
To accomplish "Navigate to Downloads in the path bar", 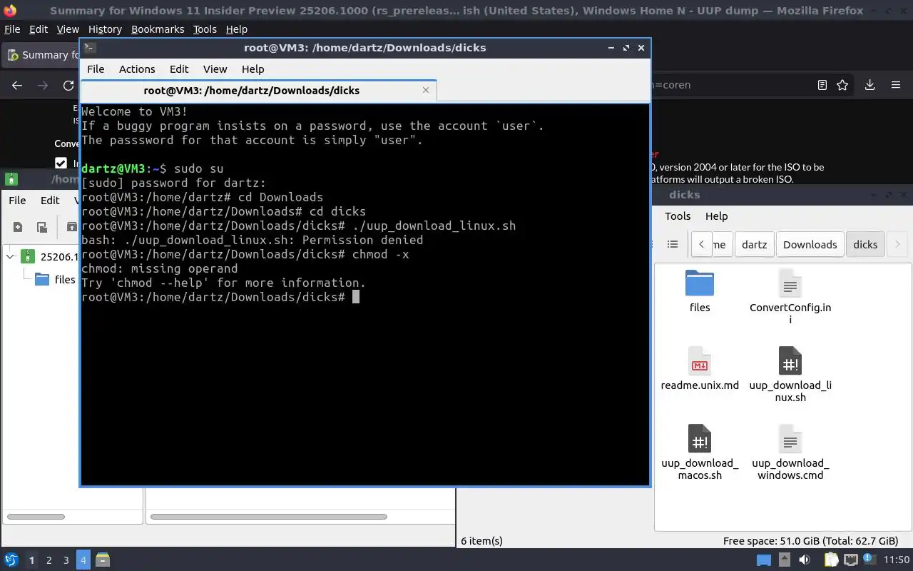I will tap(810, 244).
